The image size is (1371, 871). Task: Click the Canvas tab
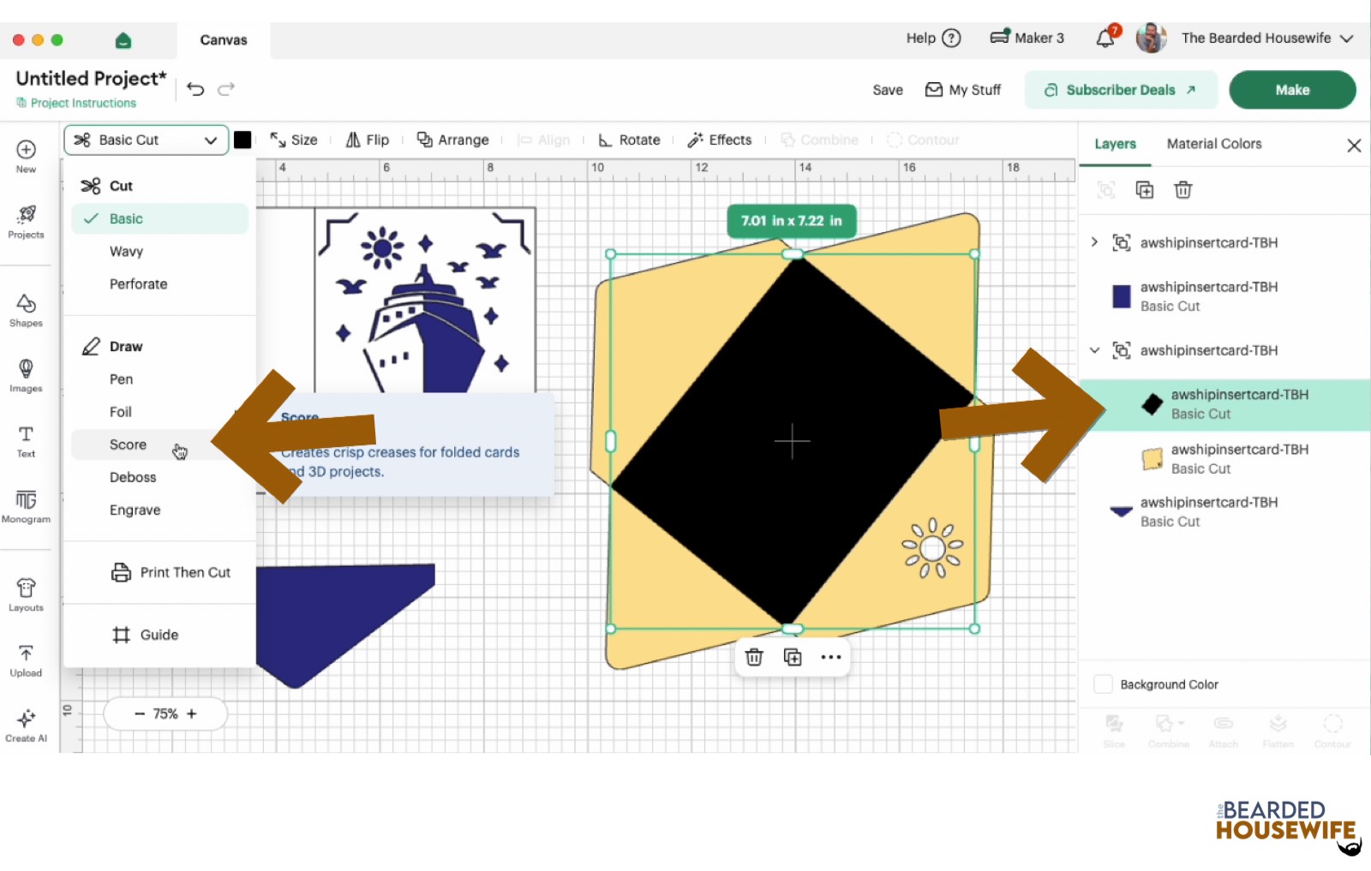click(x=224, y=40)
